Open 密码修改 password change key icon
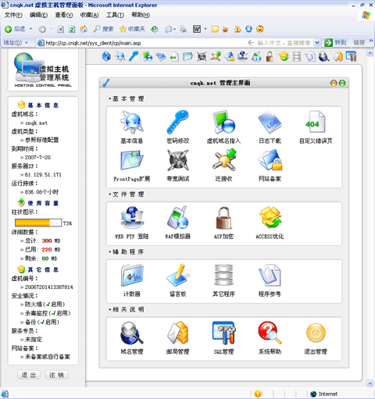The height and width of the screenshot is (399, 375). point(177,123)
